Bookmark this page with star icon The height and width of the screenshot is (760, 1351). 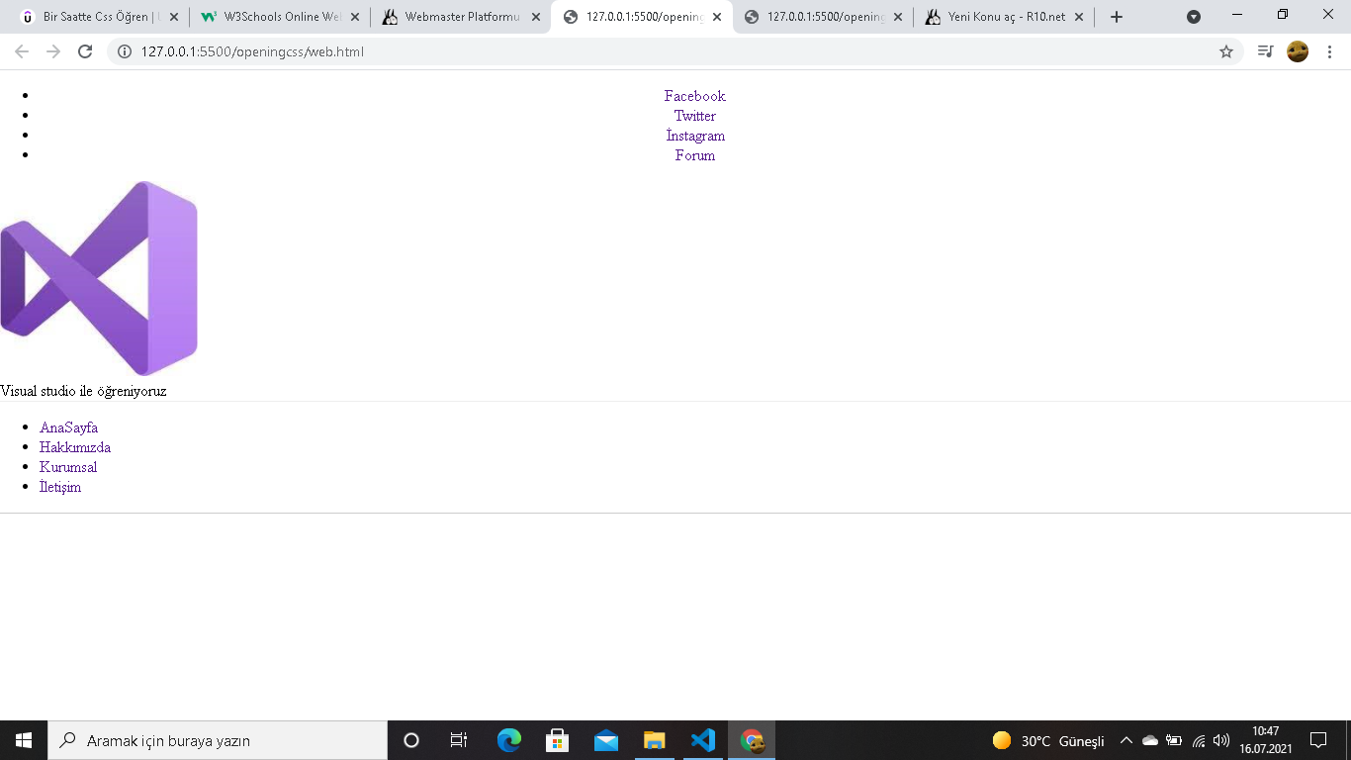point(1226,51)
